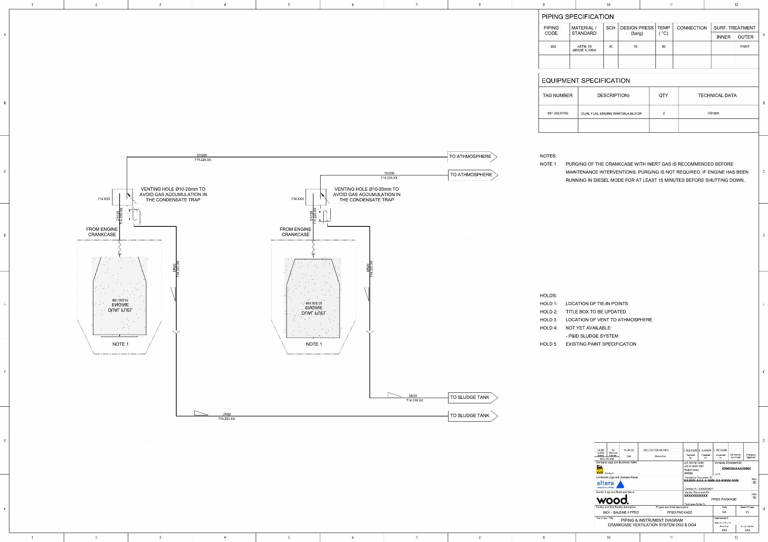Viewport: 768px width, 542px height.
Task: Click flexible hose zigzag symbol above engine 651.002.02
Action: 313,247
